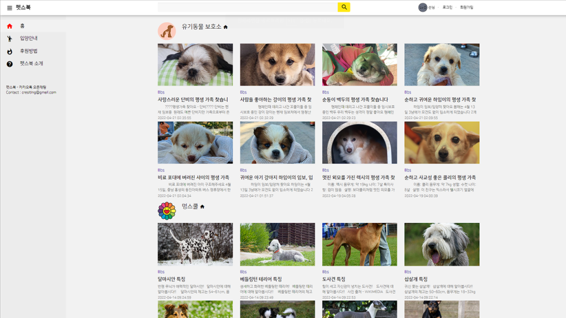Click the user avatar in the header

(x=423, y=8)
